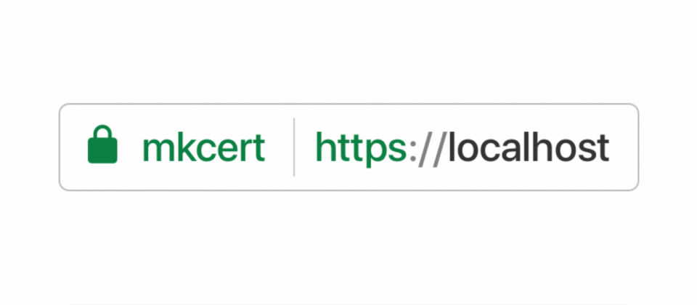The width and height of the screenshot is (697, 305).
Task: Click gap between padlock and mkcert
Action: click(130, 147)
